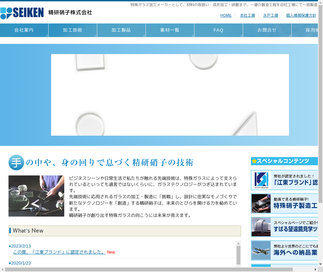Expand the 加工製品 navigation menu
This screenshot has width=323, height=272.
[x=121, y=30]
